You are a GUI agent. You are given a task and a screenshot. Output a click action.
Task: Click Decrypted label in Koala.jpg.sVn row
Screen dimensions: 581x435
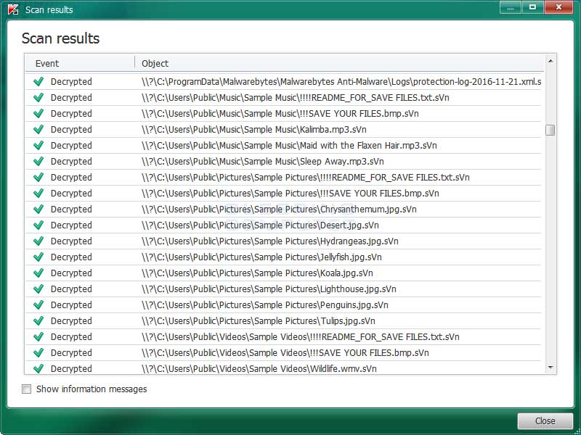(x=71, y=273)
